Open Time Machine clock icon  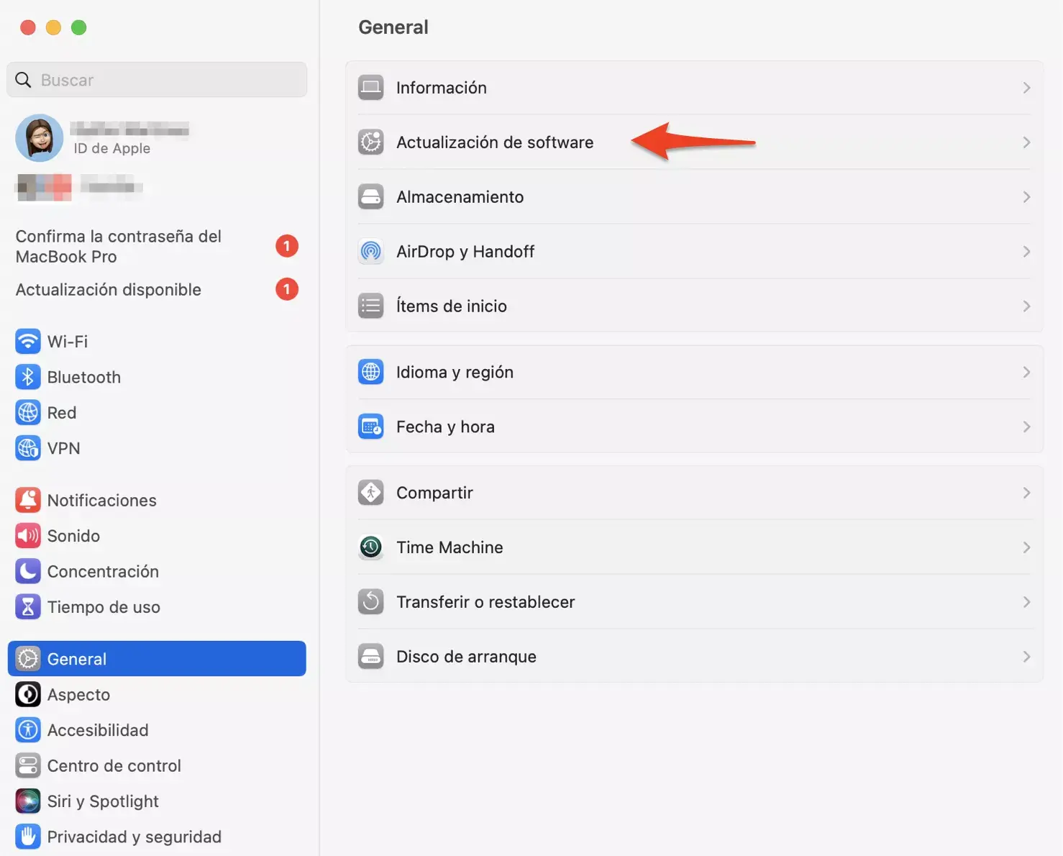[371, 547]
